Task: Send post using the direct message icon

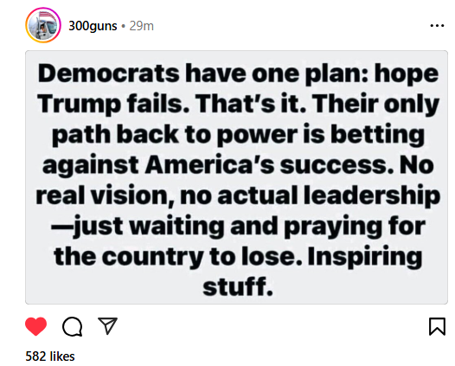Action: tap(107, 325)
